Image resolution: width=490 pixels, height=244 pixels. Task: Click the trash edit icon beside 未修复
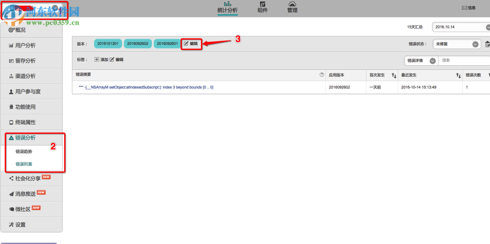click(x=487, y=44)
